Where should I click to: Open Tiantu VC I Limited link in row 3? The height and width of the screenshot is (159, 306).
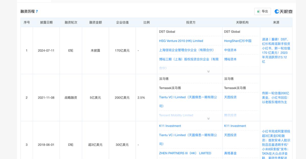click(188, 139)
